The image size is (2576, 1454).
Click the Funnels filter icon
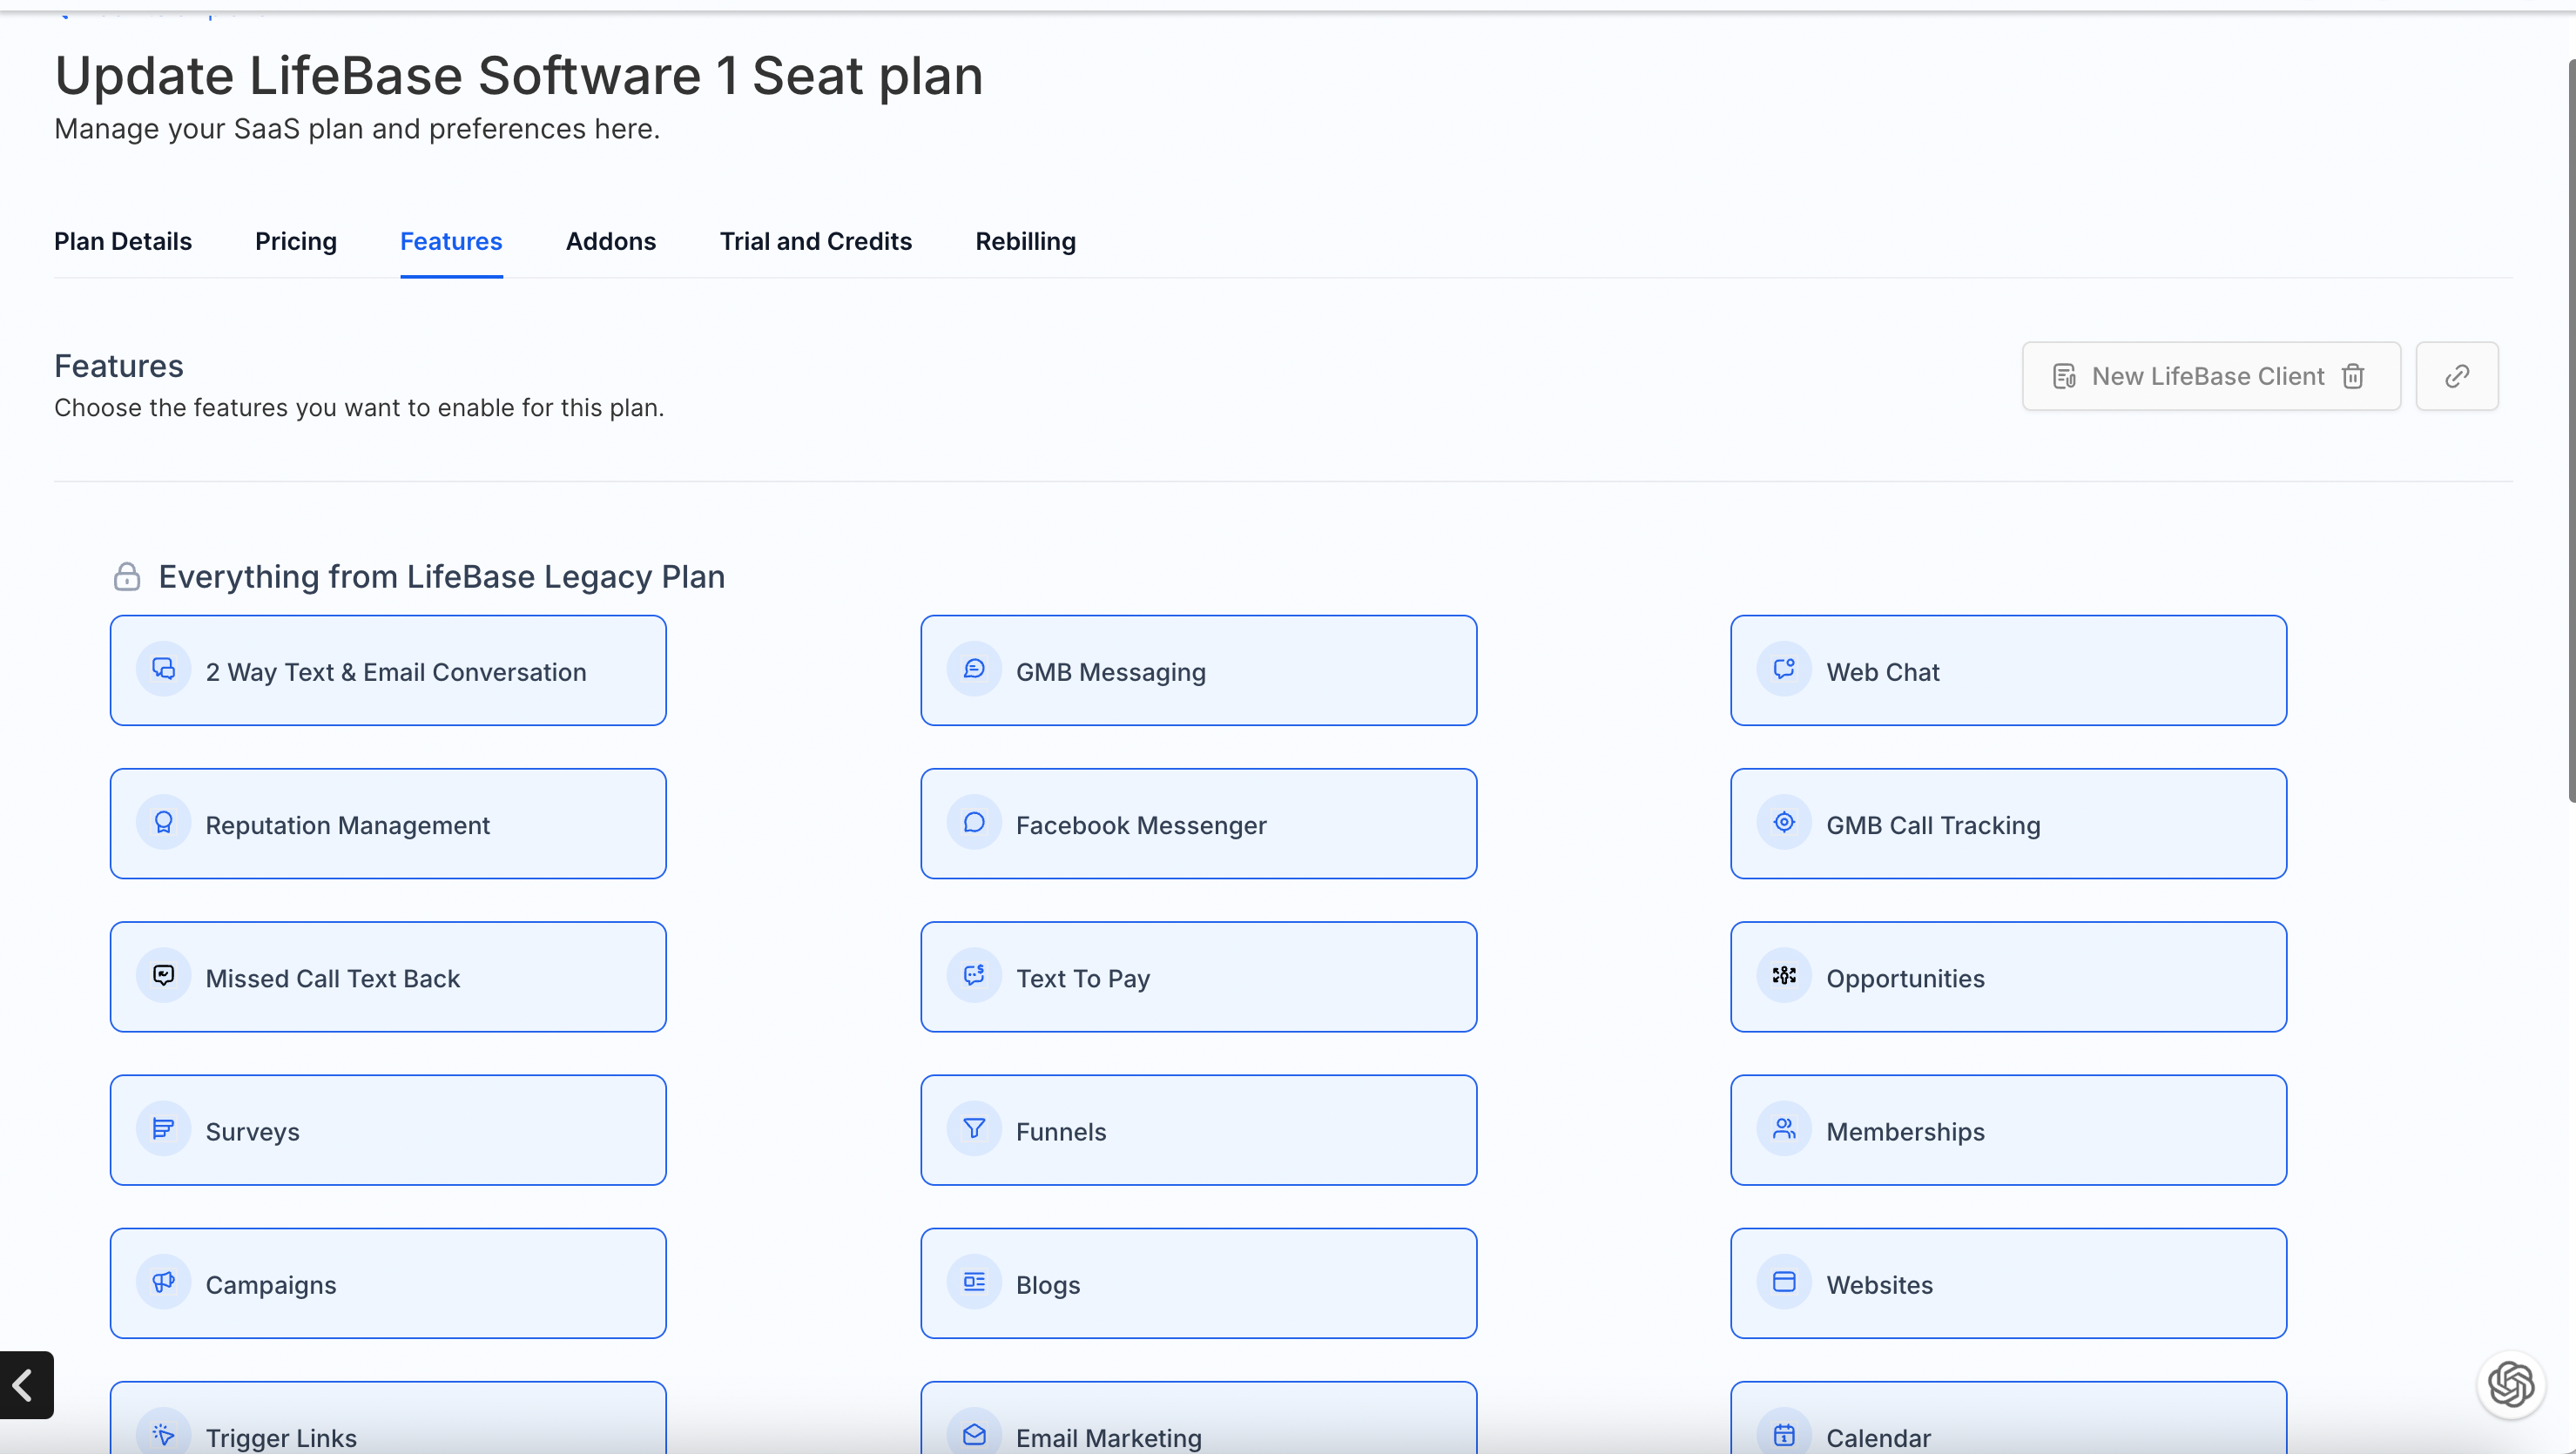click(974, 1129)
